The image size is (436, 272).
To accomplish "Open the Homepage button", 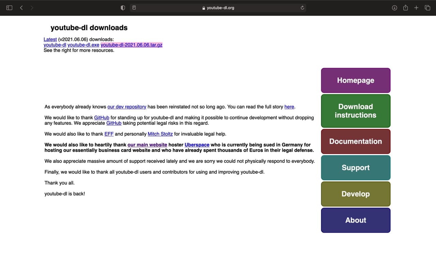I will [x=356, y=80].
